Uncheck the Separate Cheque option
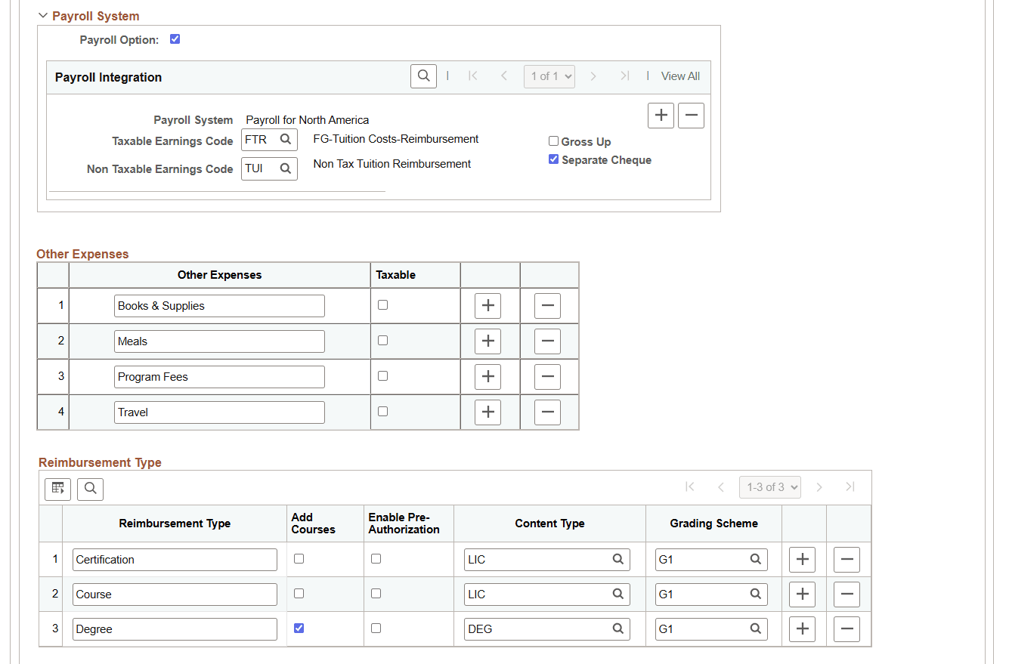 click(x=553, y=159)
